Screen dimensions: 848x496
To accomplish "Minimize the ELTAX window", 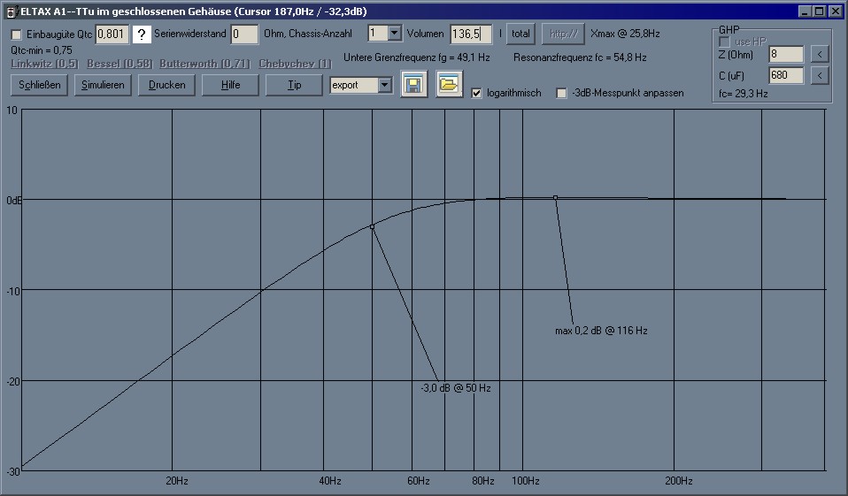I will pos(805,11).
